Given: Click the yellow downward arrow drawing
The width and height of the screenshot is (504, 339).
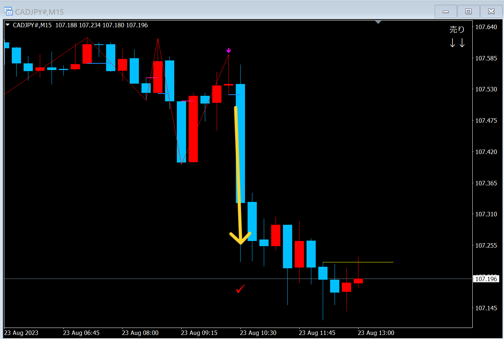Looking at the screenshot, I should click(239, 175).
